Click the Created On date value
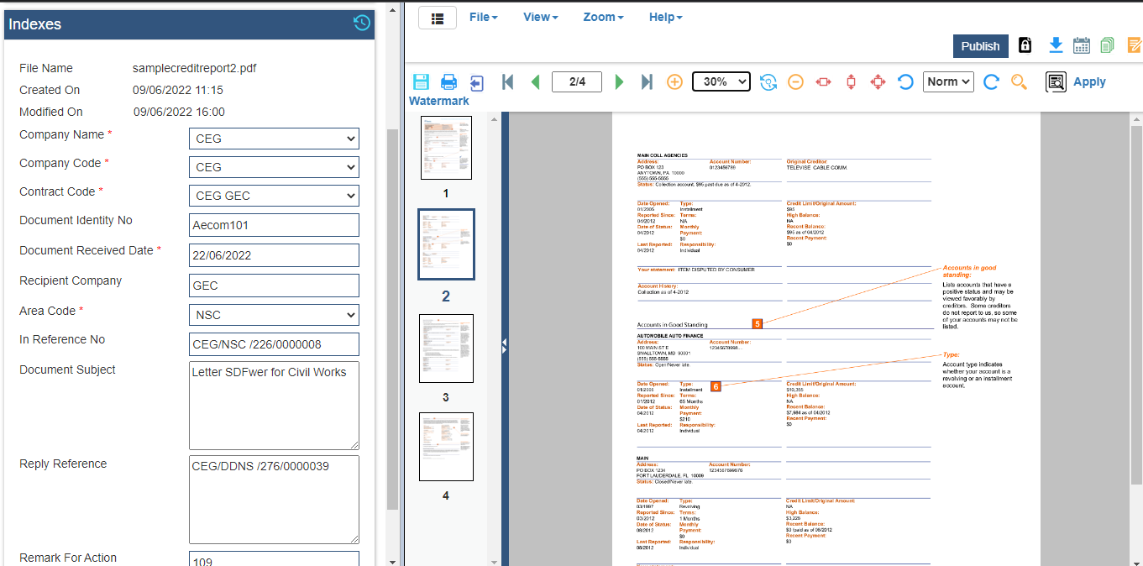1143x566 pixels. (178, 90)
